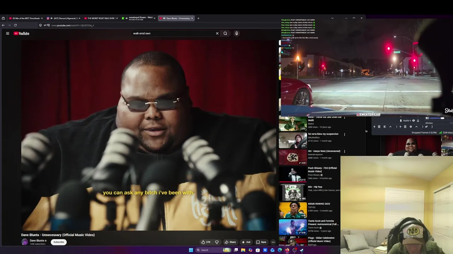This screenshot has width=453, height=254.
Task: Open the 'Mix - Hip-hop' playlist
Action: (315, 187)
